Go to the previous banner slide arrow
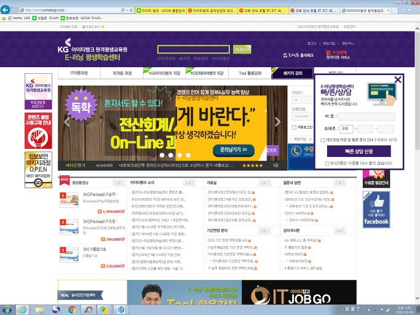The image size is (420, 315). click(x=67, y=121)
